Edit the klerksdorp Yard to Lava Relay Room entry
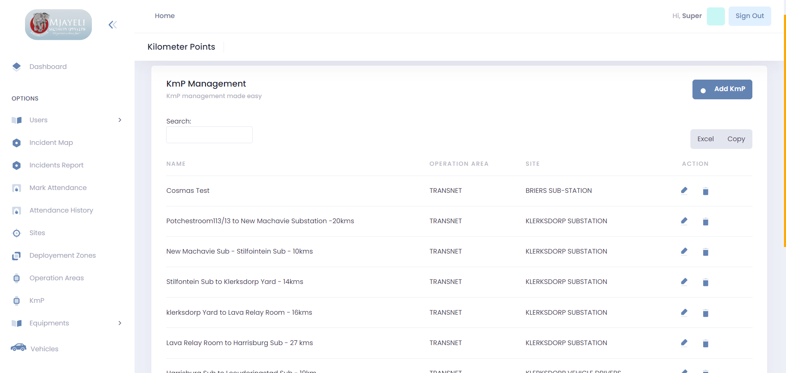This screenshot has height=373, width=786. [x=684, y=312]
